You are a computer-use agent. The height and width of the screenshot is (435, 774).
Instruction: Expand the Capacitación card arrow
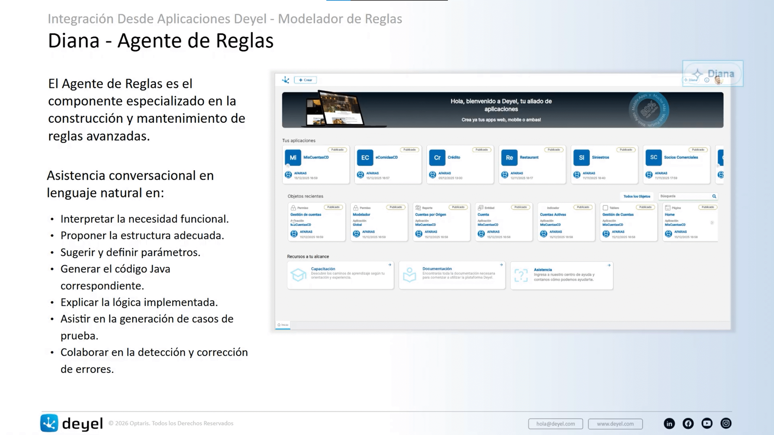tap(390, 265)
